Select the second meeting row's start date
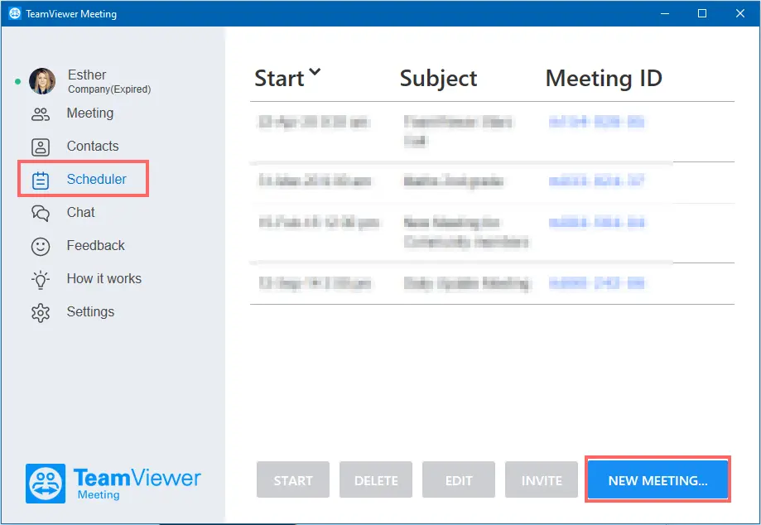This screenshot has height=525, width=761. [x=315, y=181]
